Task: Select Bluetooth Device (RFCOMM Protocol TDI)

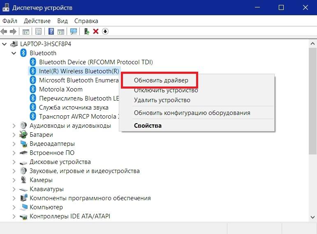Action: [x=96, y=62]
